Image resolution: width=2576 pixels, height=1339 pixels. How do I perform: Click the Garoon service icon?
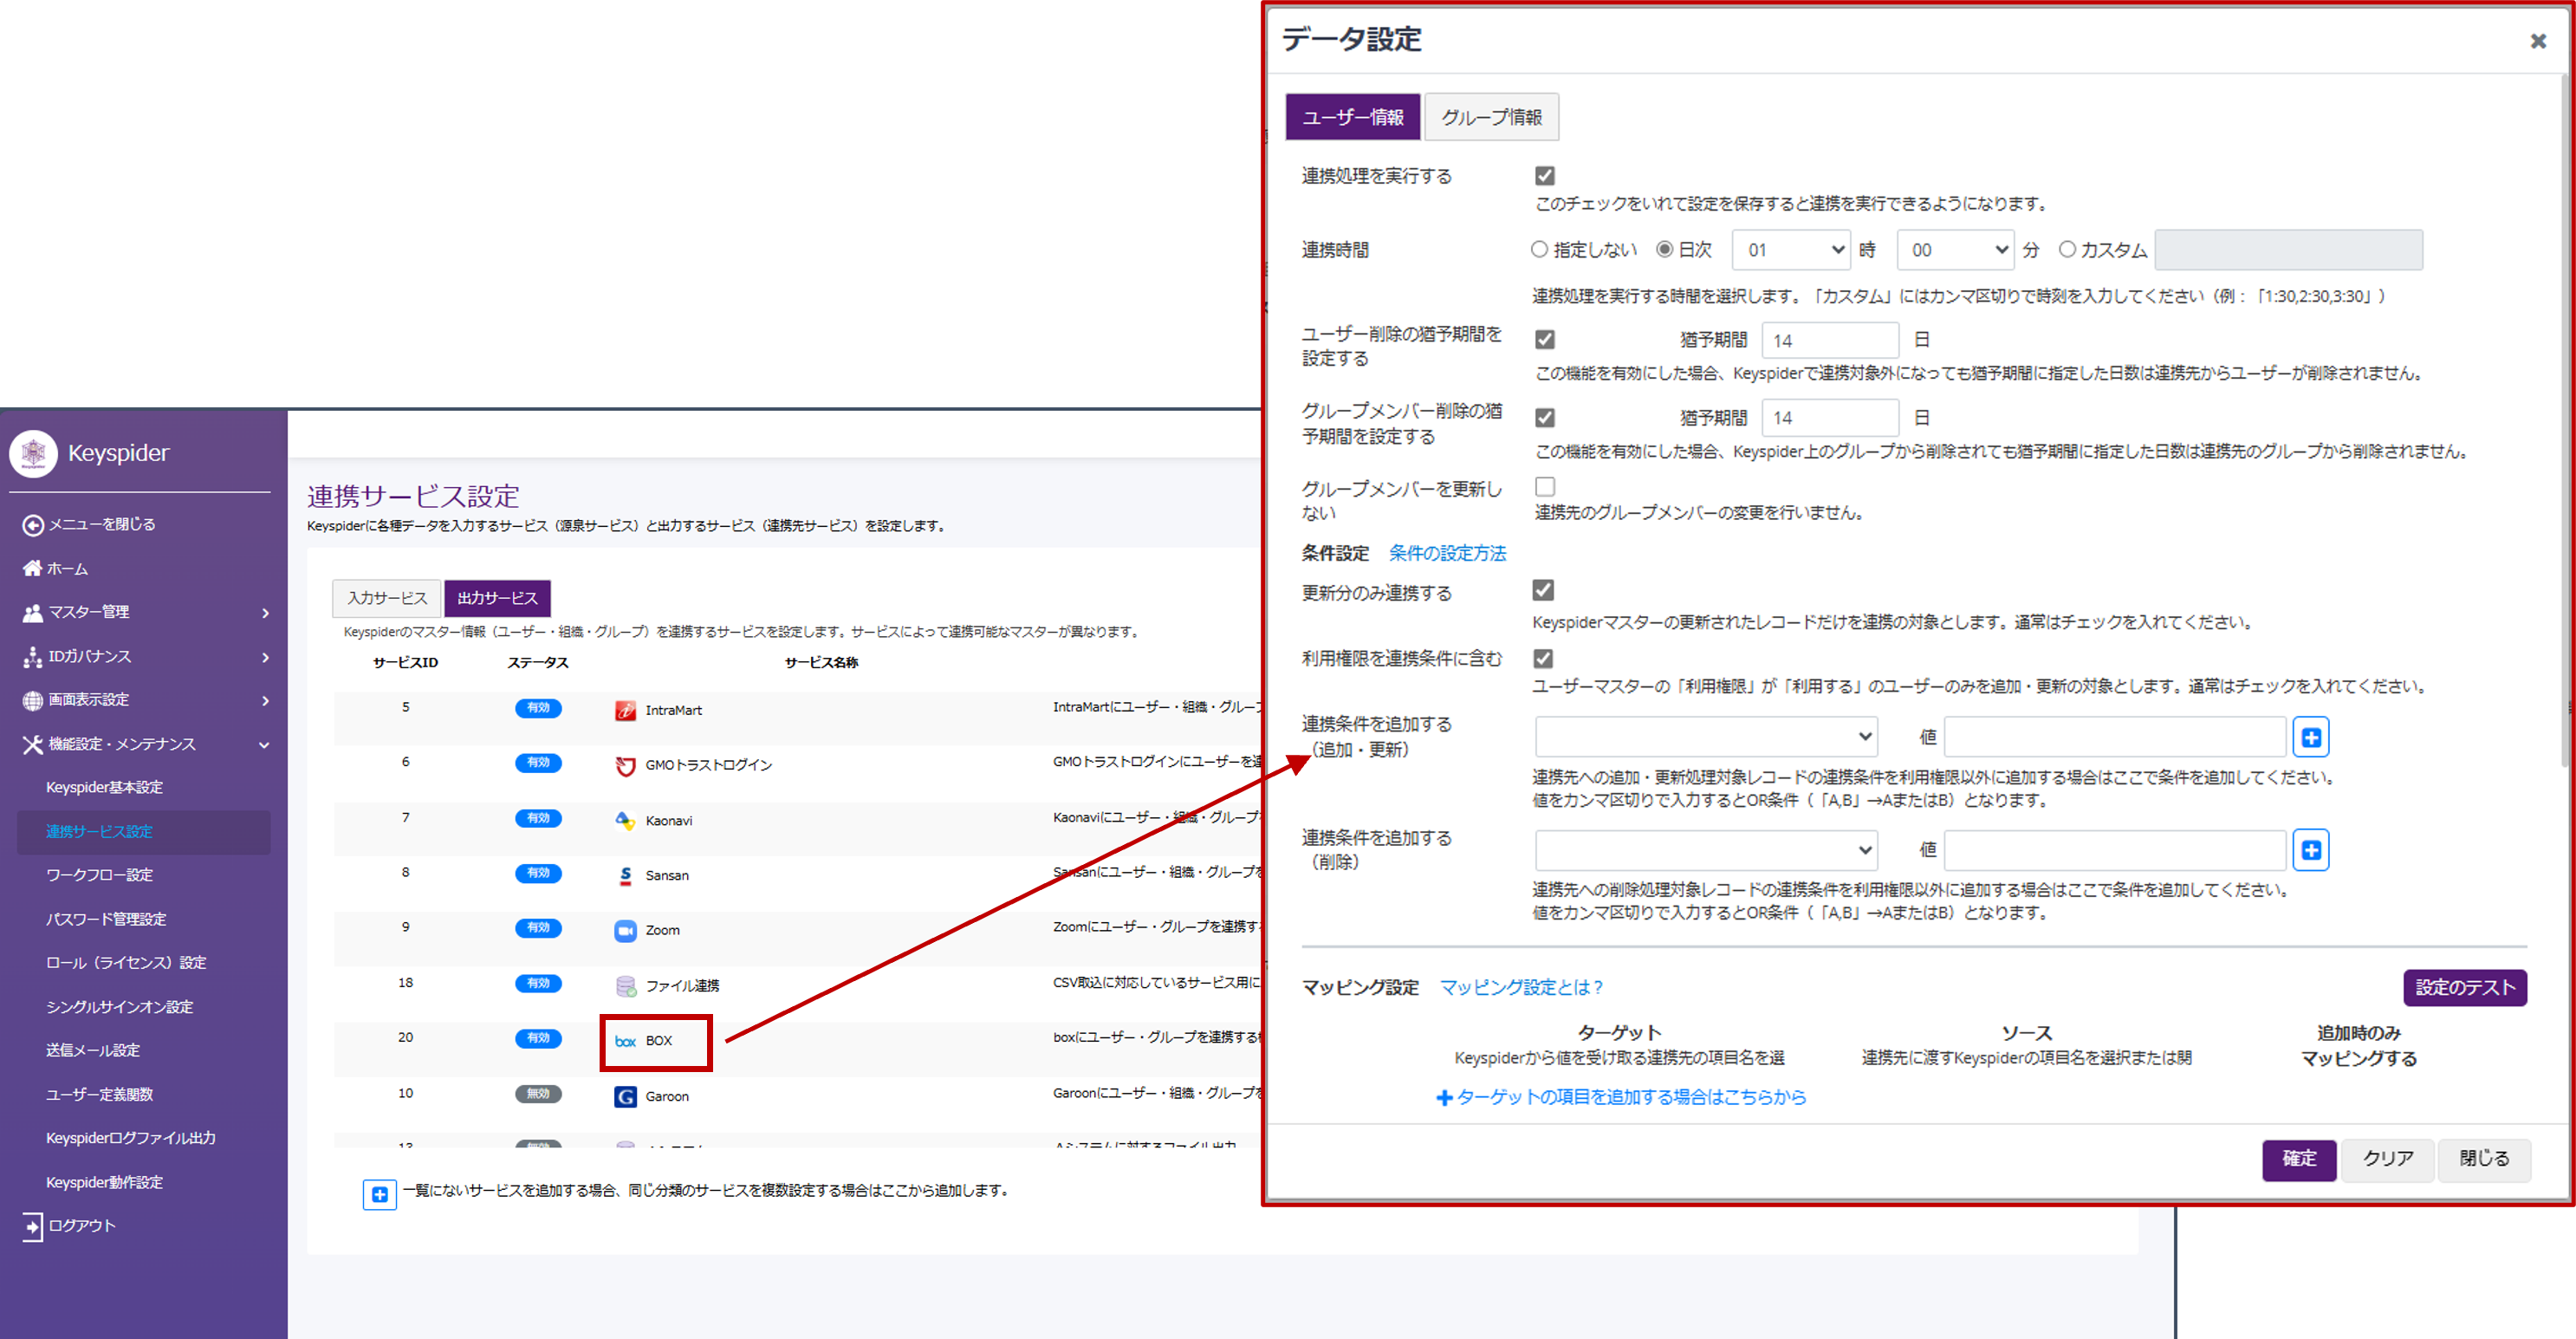pos(625,1097)
